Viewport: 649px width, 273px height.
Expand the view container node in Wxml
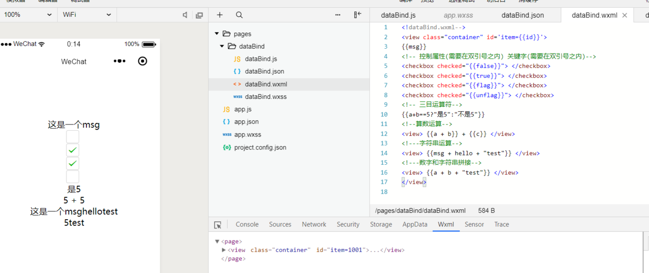pos(224,250)
